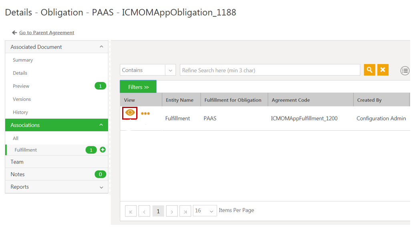Image resolution: width=413 pixels, height=228 pixels.
Task: Click the Go to Parent Agreement link
Action: (46, 33)
